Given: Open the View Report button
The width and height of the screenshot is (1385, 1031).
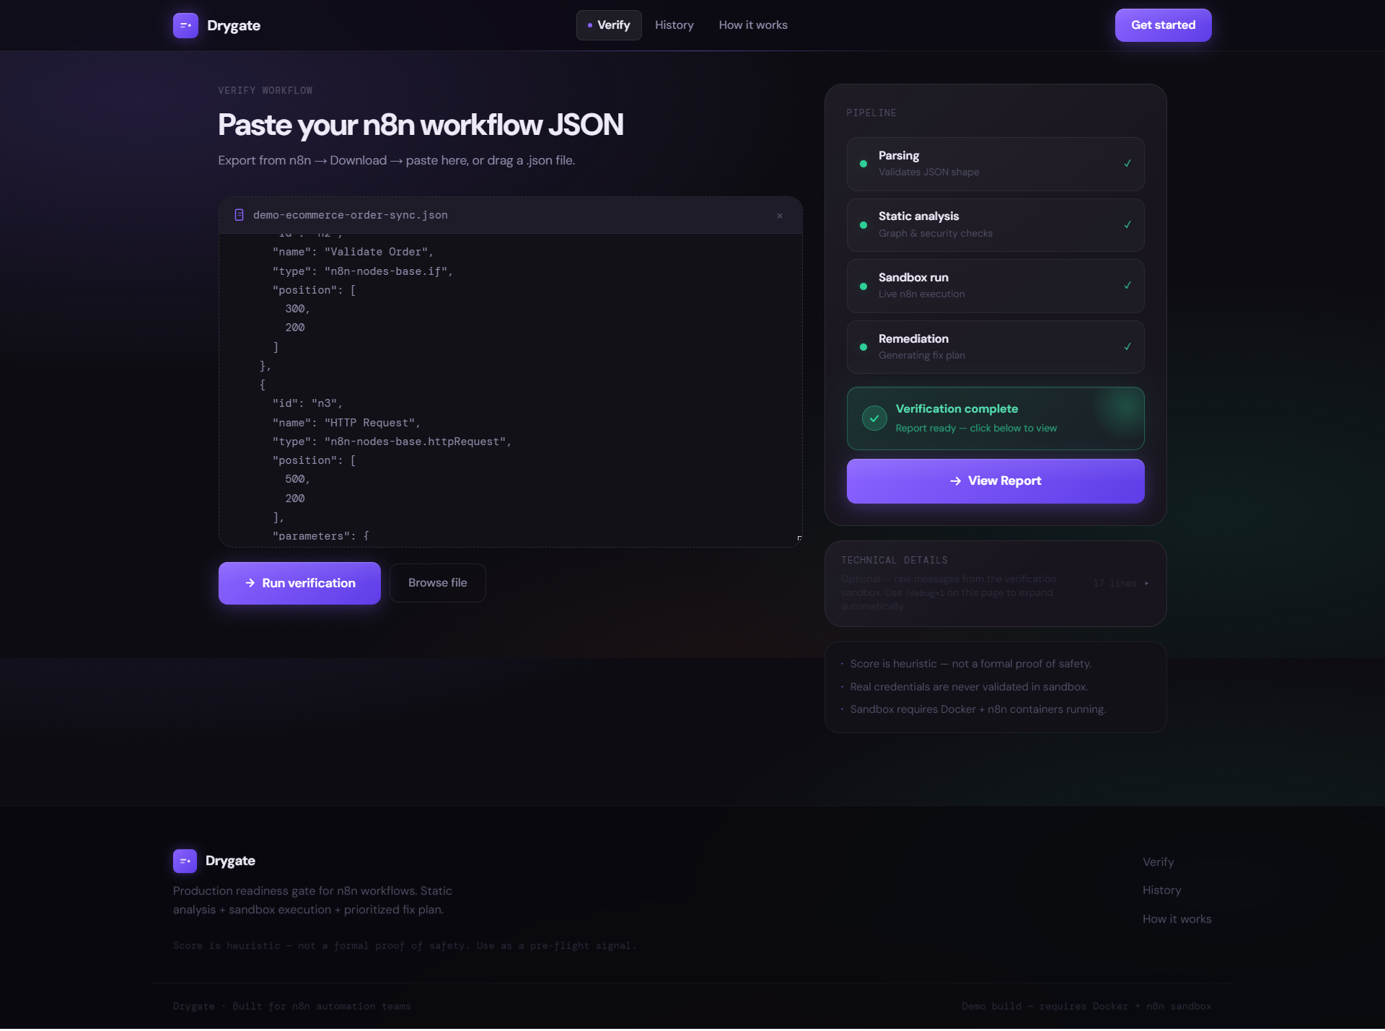Looking at the screenshot, I should click(995, 481).
